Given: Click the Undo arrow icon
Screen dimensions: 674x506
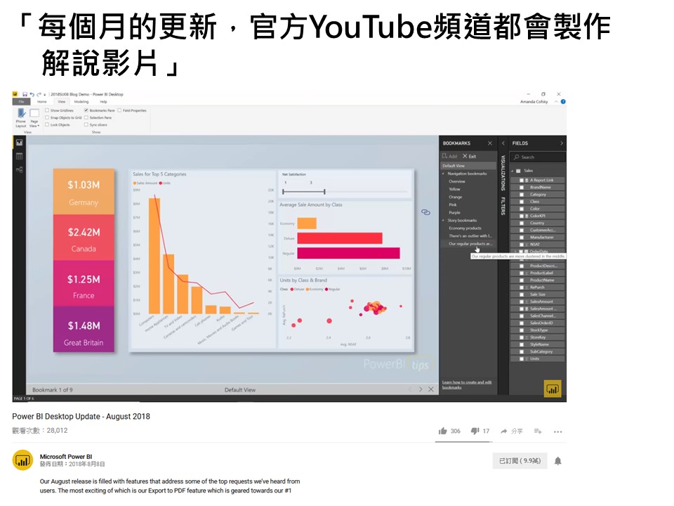Looking at the screenshot, I should (x=32, y=94).
